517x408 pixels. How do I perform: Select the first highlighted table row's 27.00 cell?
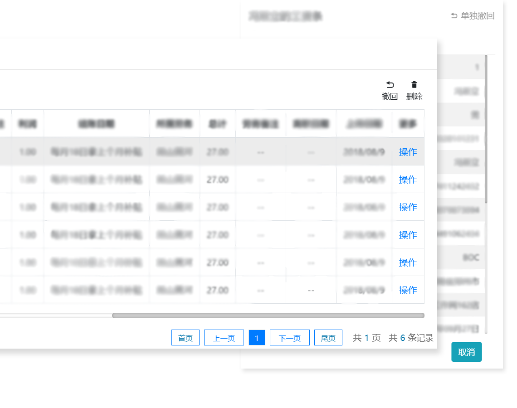218,152
